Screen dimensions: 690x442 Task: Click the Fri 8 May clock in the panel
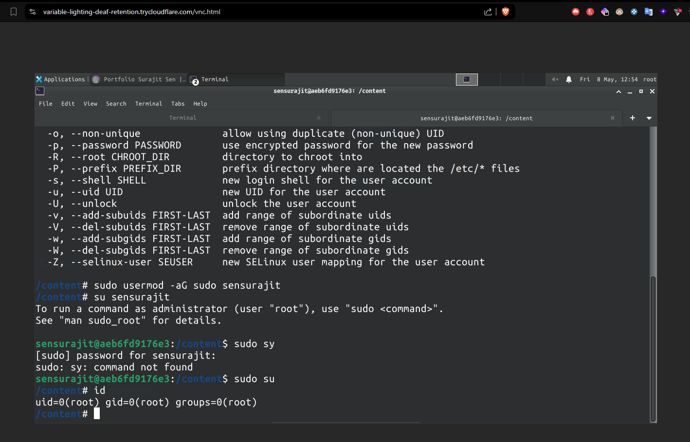(609, 79)
